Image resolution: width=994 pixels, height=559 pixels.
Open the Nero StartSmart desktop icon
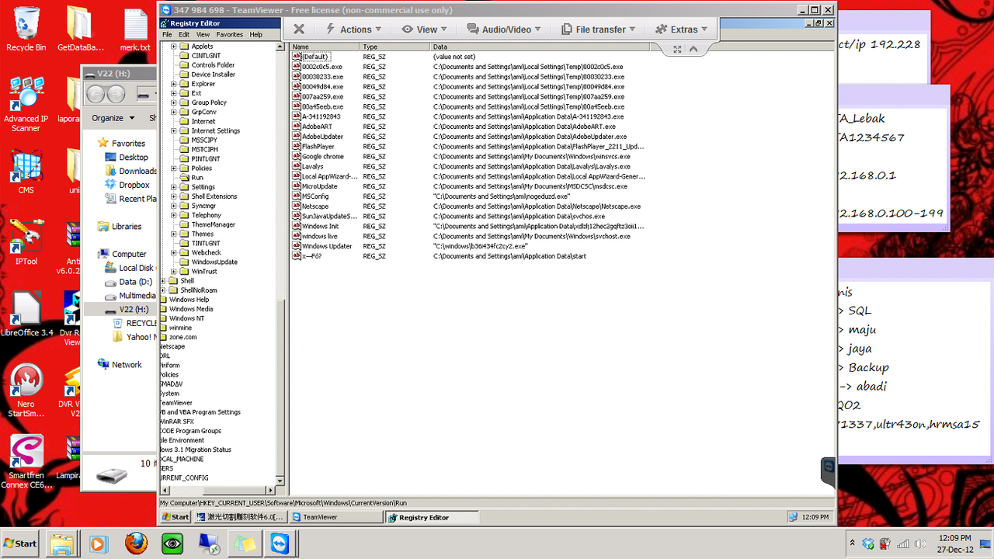(x=26, y=391)
